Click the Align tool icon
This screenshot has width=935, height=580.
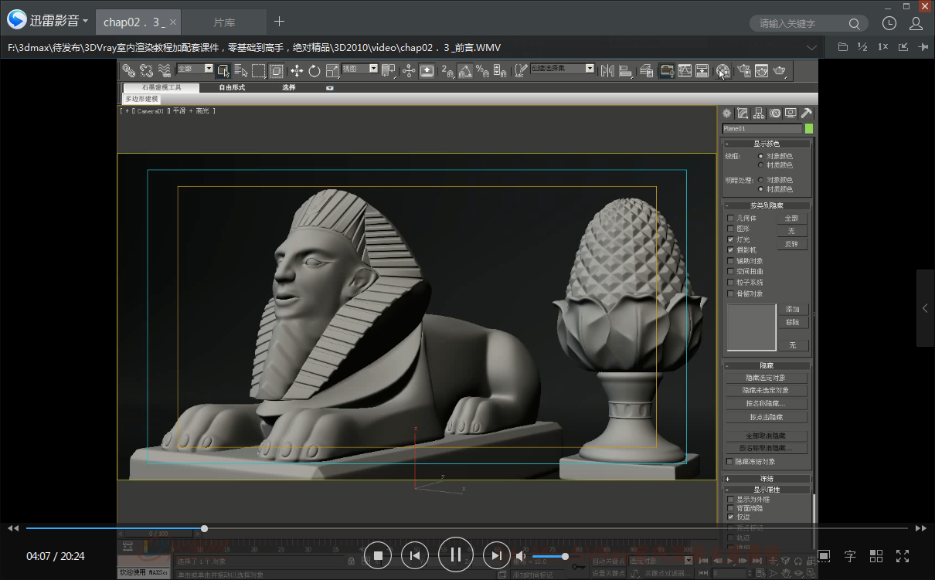pos(626,71)
